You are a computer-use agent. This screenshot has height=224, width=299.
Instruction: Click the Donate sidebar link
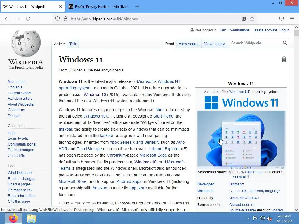click(x=13, y=116)
